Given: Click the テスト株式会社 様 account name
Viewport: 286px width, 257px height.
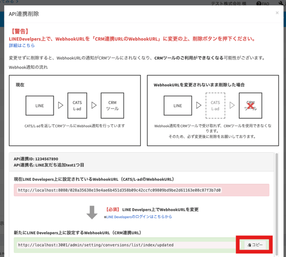Looking at the screenshot, I should [x=231, y=3].
